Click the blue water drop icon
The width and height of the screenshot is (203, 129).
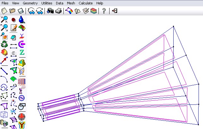(21, 20)
